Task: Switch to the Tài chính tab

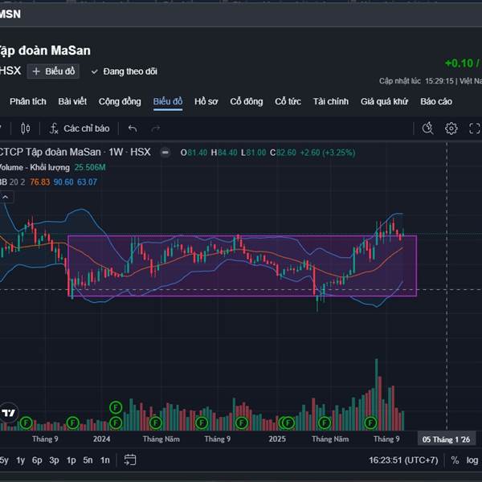Action: click(x=331, y=101)
